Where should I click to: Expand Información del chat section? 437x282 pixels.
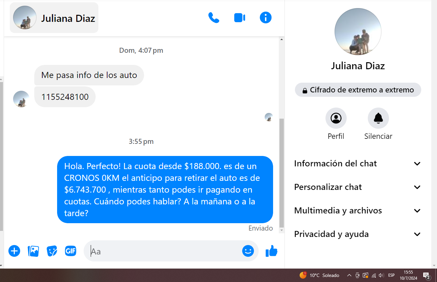358,164
